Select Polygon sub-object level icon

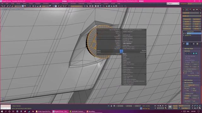tap(193, 53)
